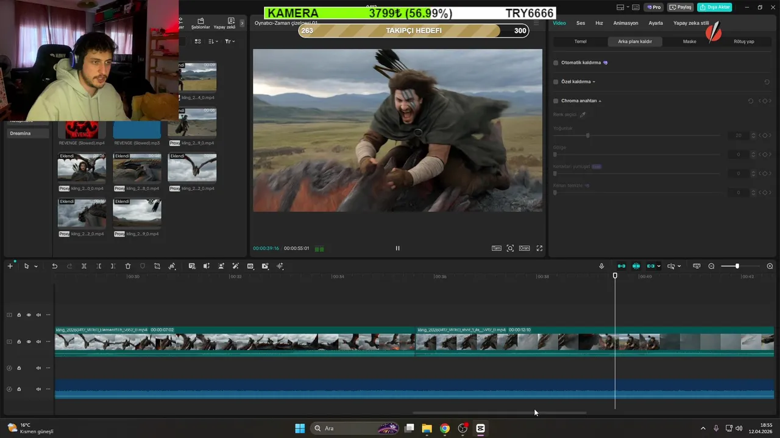Screen dimensions: 780x438
Task: Open the linkage dropdown arrow in timeline toolbar
Action: pyautogui.click(x=659, y=266)
